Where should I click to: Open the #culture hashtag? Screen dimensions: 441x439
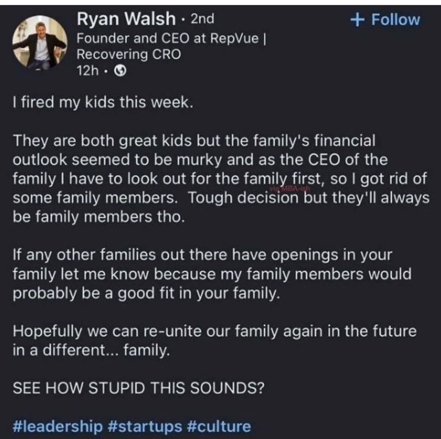(219, 426)
